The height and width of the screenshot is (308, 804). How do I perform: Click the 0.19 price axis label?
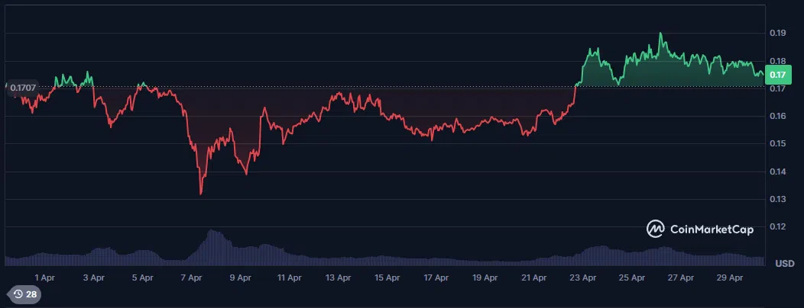[x=778, y=34]
